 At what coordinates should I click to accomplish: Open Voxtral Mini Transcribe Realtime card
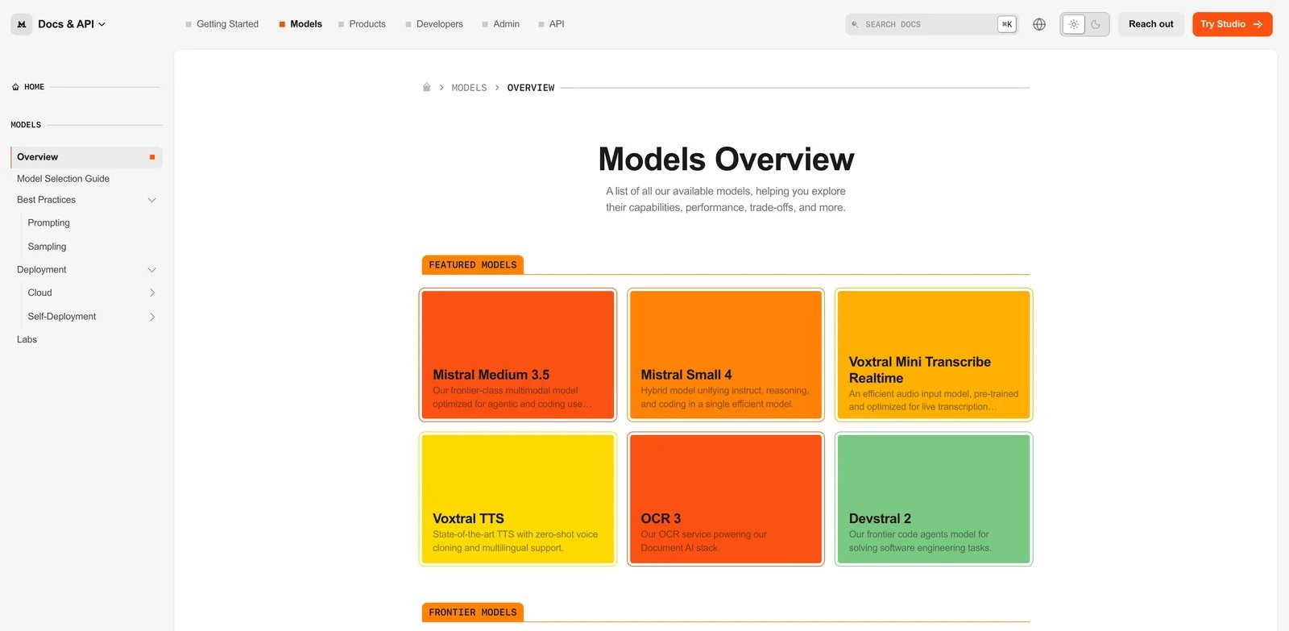934,355
